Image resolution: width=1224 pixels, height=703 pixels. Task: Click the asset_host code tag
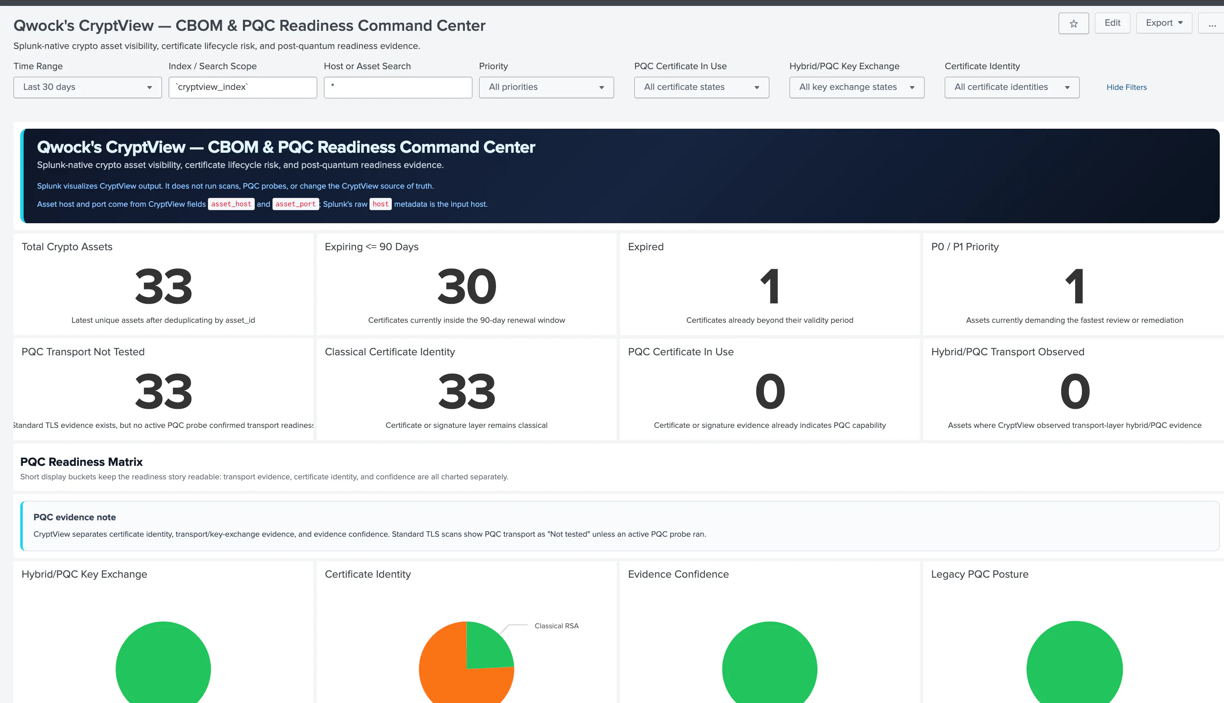pyautogui.click(x=231, y=204)
